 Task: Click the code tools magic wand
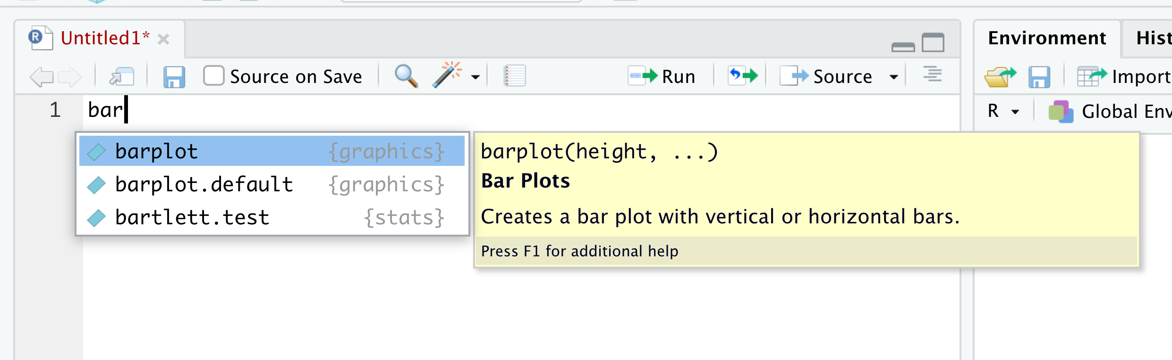click(447, 75)
